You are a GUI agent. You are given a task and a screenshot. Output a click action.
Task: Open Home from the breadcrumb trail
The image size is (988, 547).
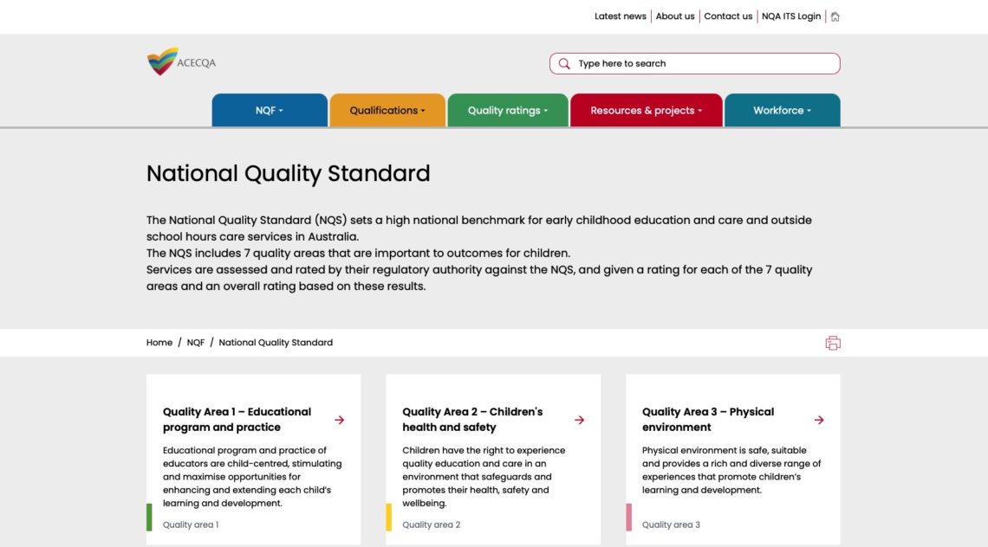coord(159,342)
